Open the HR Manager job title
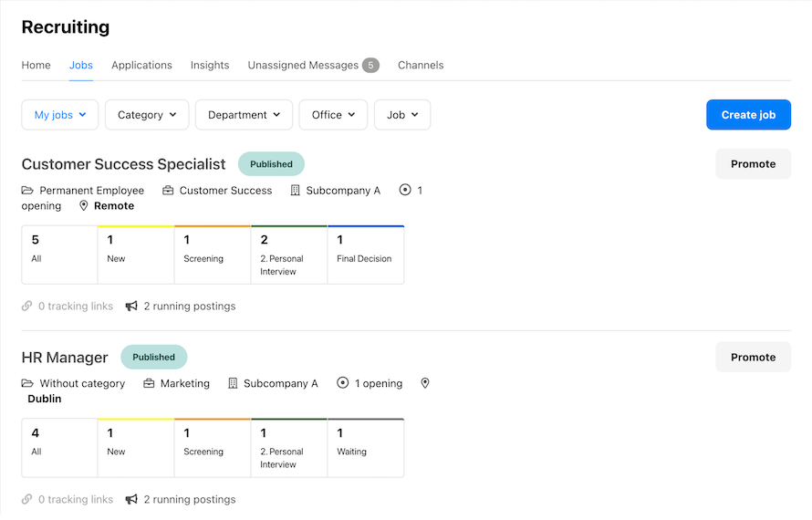 tap(65, 358)
